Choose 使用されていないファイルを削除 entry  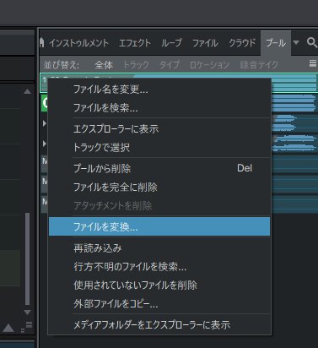[x=159, y=285]
